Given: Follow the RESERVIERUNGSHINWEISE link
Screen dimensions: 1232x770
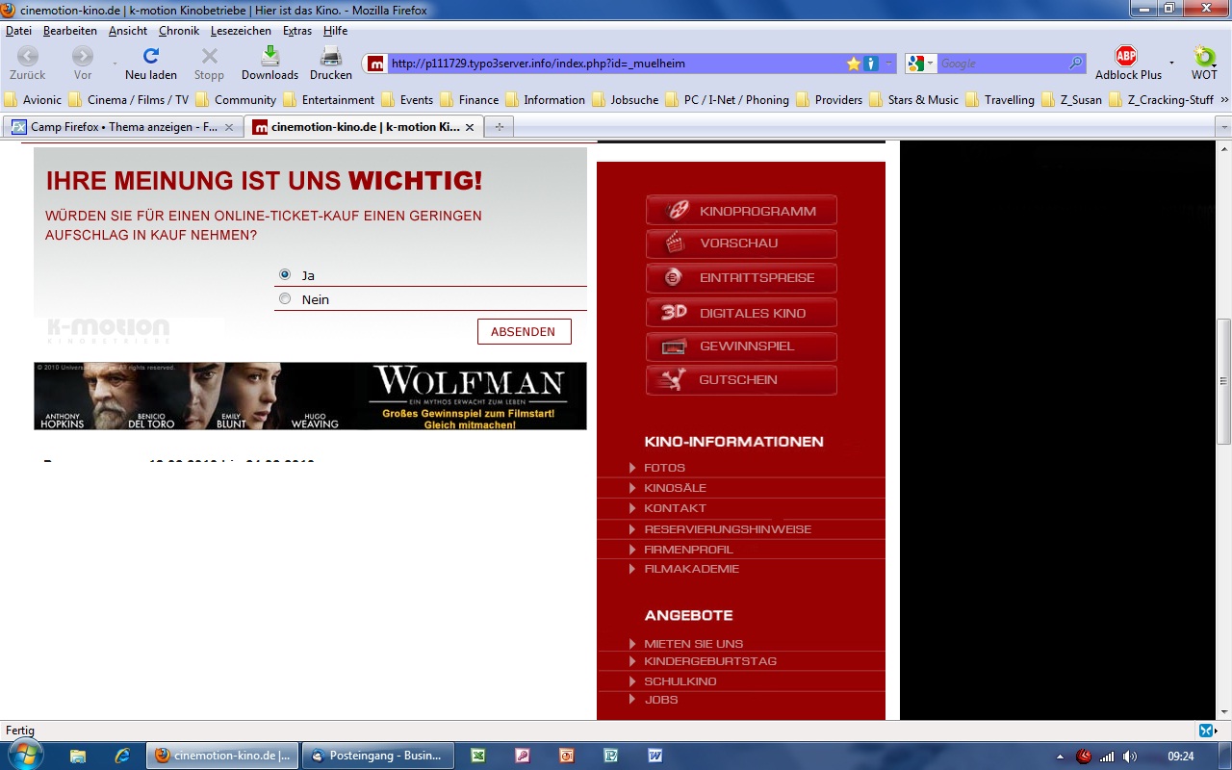Looking at the screenshot, I should tap(728, 529).
